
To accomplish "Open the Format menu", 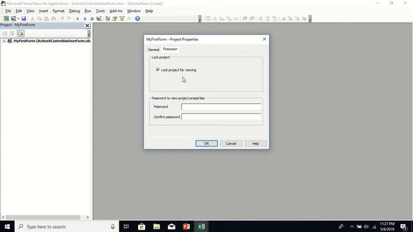I will [59, 11].
